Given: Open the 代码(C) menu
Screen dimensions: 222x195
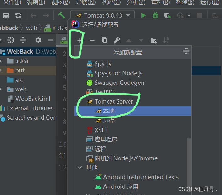Looking at the screenshot, I should [111, 3].
